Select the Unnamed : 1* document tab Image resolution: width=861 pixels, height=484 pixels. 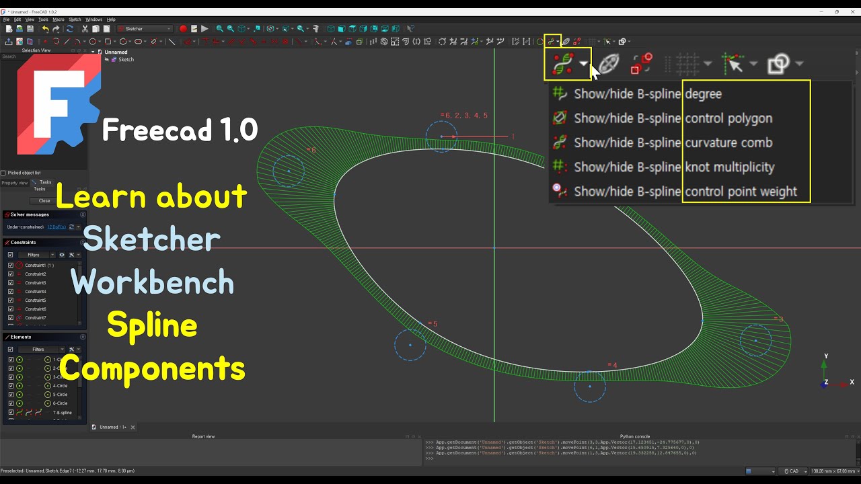(x=114, y=427)
